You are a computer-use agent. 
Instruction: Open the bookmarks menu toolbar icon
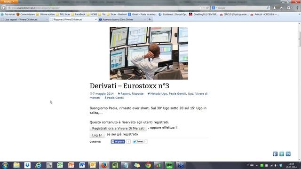(288, 8)
